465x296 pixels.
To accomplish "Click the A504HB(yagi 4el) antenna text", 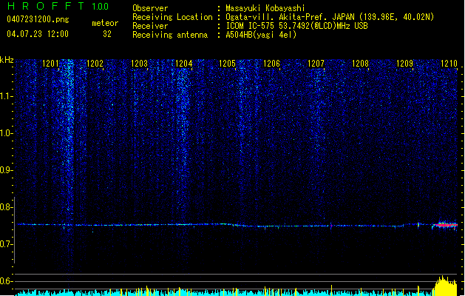I will click(x=261, y=35).
